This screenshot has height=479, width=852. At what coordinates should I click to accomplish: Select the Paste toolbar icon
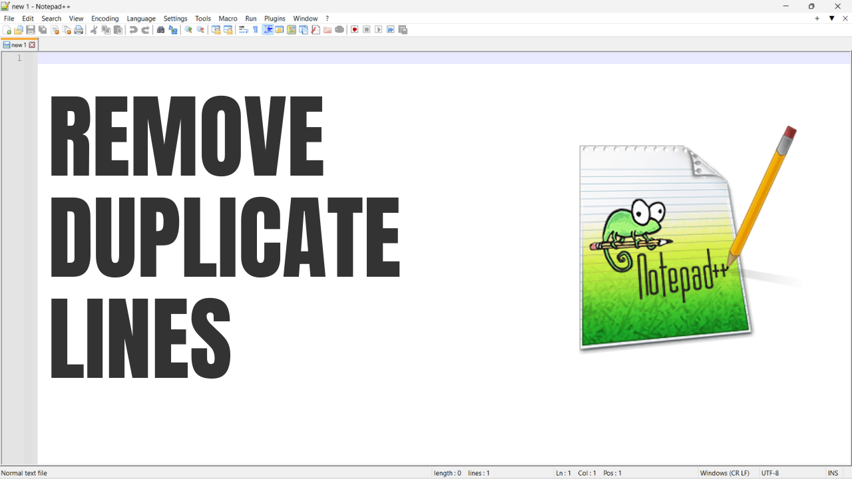tap(118, 29)
